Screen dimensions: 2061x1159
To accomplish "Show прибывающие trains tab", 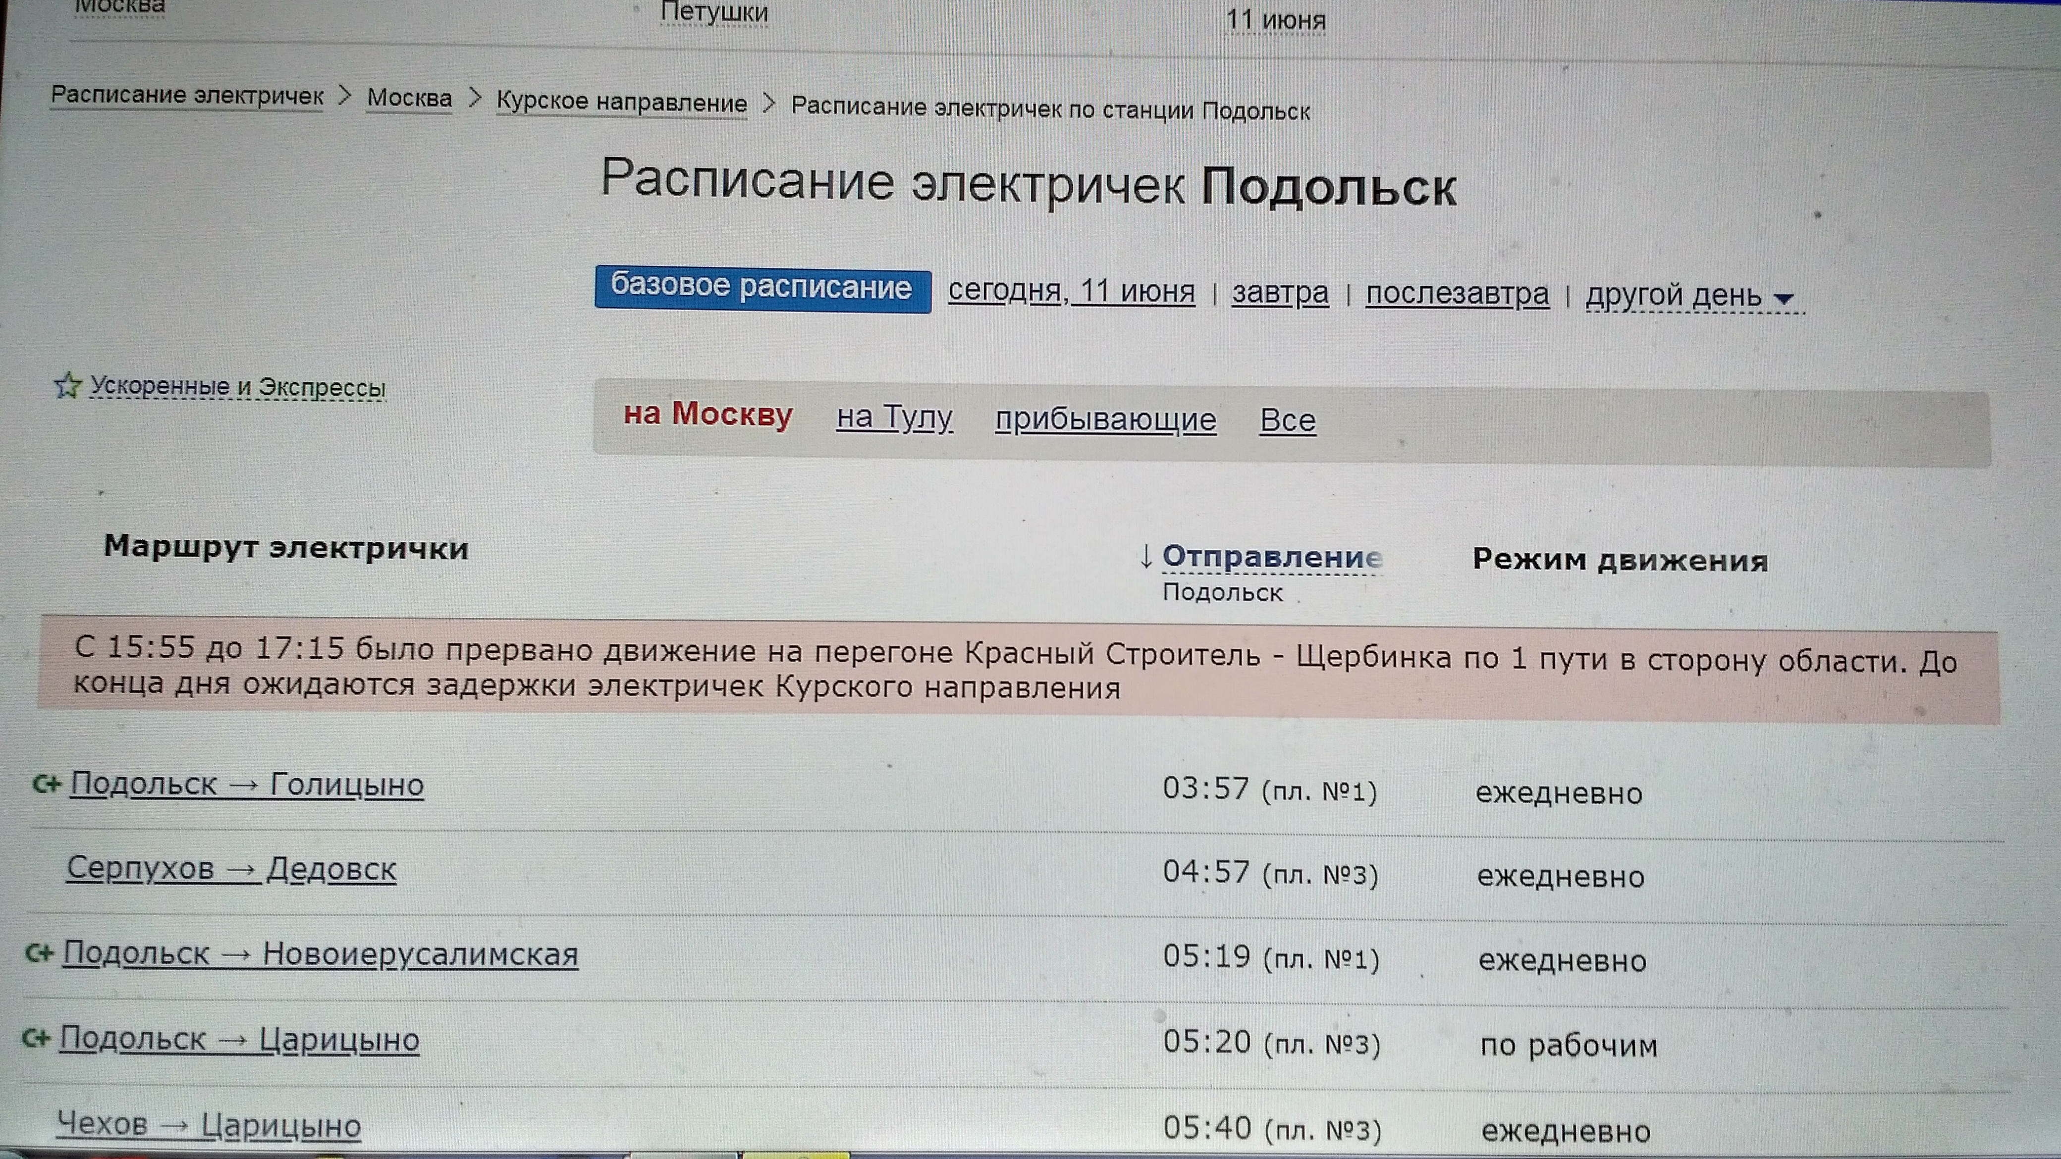I will [1105, 419].
